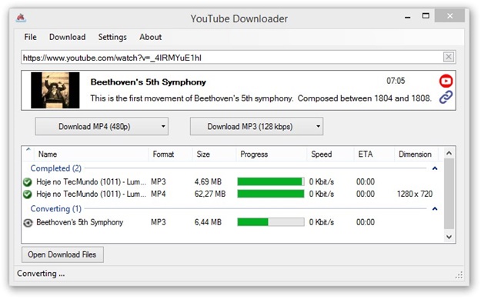Collapse the Converting (1) group chevron

[435, 209]
